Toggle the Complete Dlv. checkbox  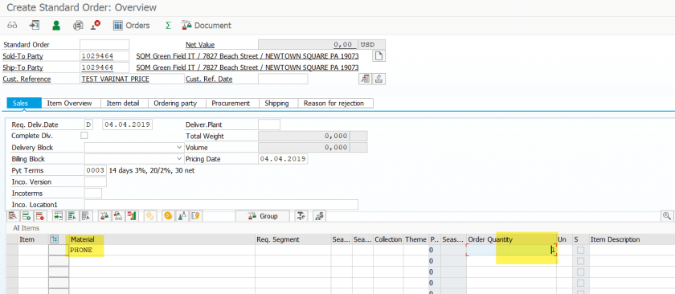coord(84,135)
